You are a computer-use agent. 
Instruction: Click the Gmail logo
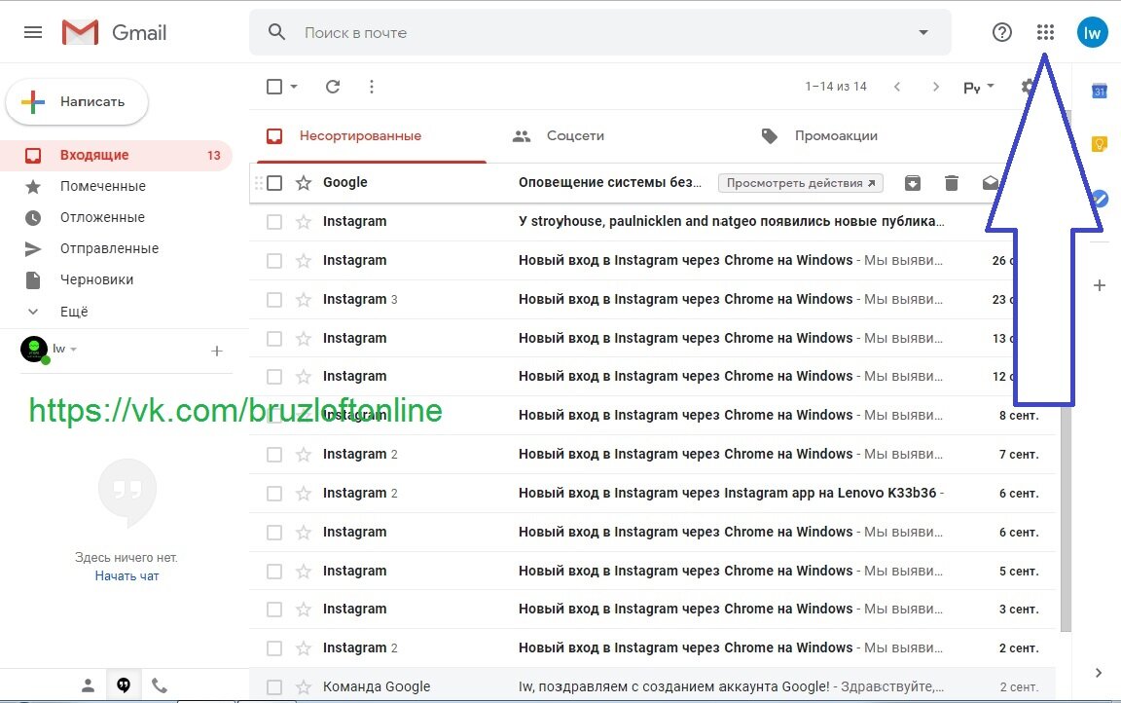click(x=115, y=32)
